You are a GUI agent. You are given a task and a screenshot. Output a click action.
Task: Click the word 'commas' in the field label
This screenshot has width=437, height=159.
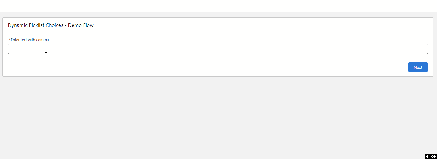[44, 40]
